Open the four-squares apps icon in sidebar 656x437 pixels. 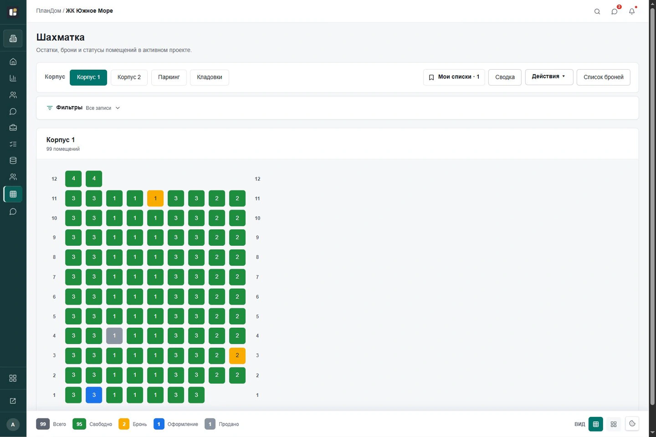(13, 378)
